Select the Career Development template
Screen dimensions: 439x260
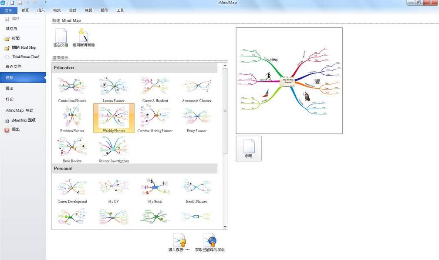(x=72, y=190)
